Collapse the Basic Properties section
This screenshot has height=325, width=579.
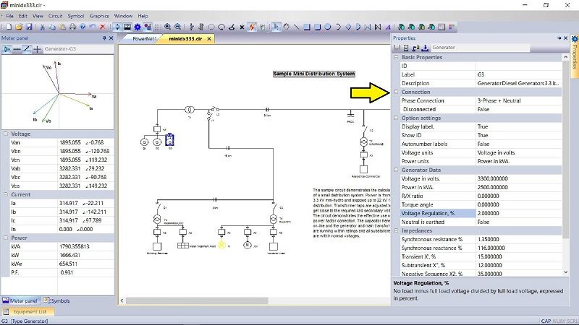pyautogui.click(x=396, y=58)
